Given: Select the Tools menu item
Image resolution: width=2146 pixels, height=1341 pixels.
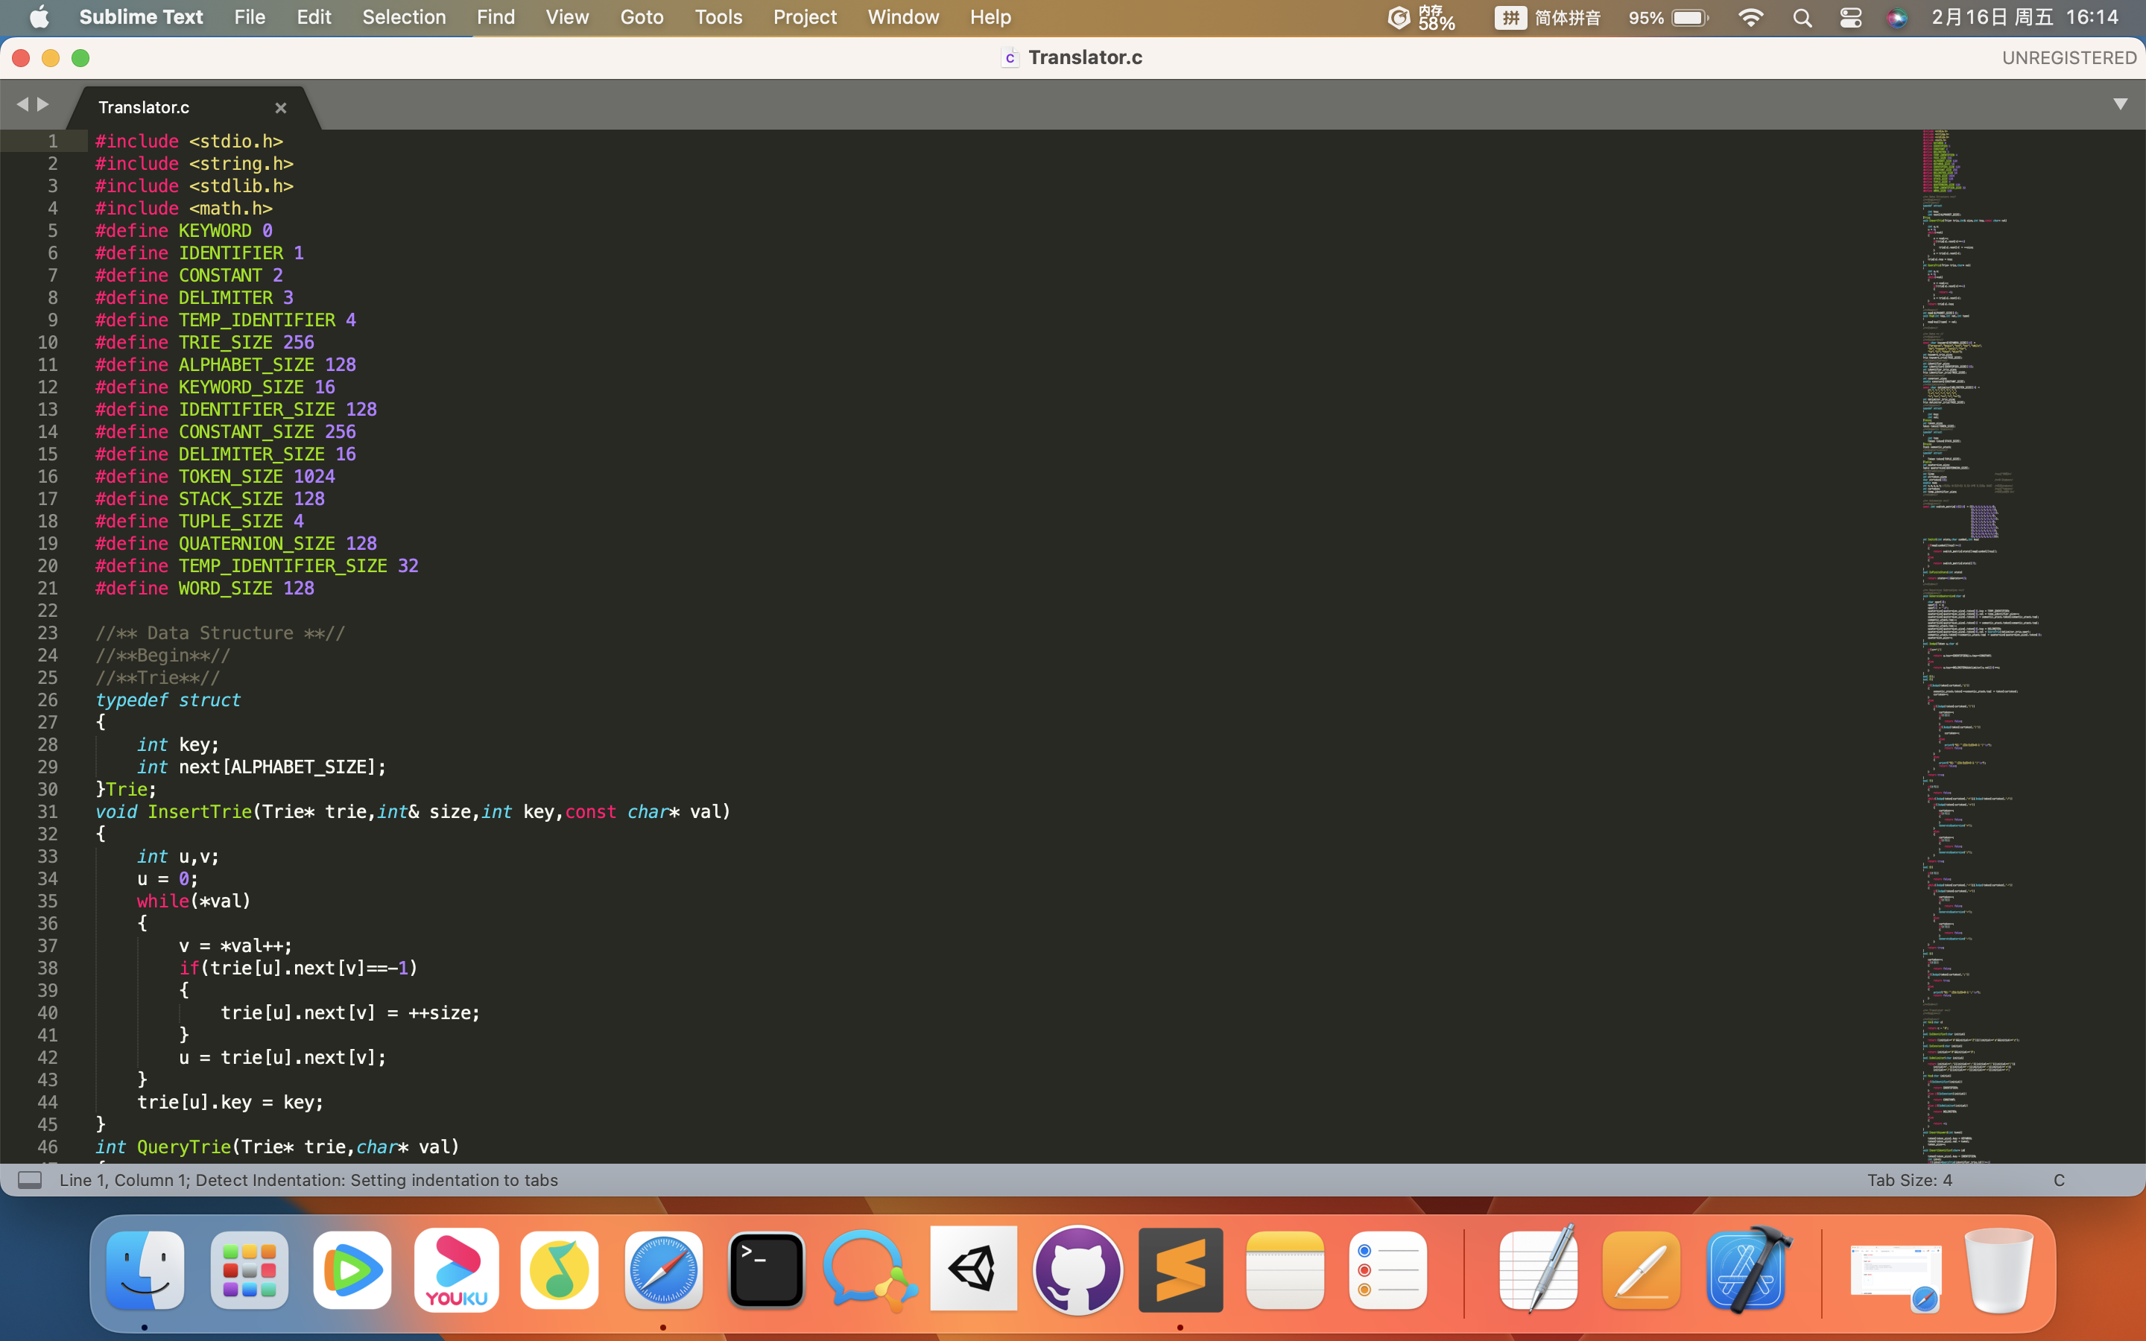Looking at the screenshot, I should click(717, 17).
